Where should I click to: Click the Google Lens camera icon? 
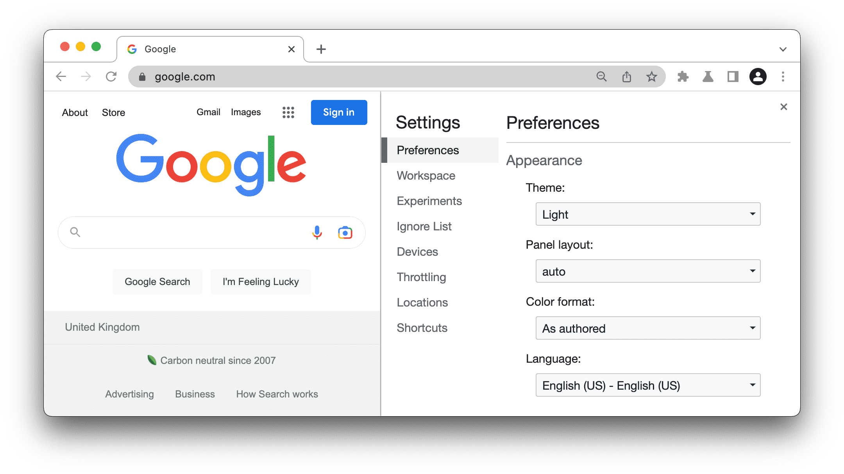click(x=345, y=232)
